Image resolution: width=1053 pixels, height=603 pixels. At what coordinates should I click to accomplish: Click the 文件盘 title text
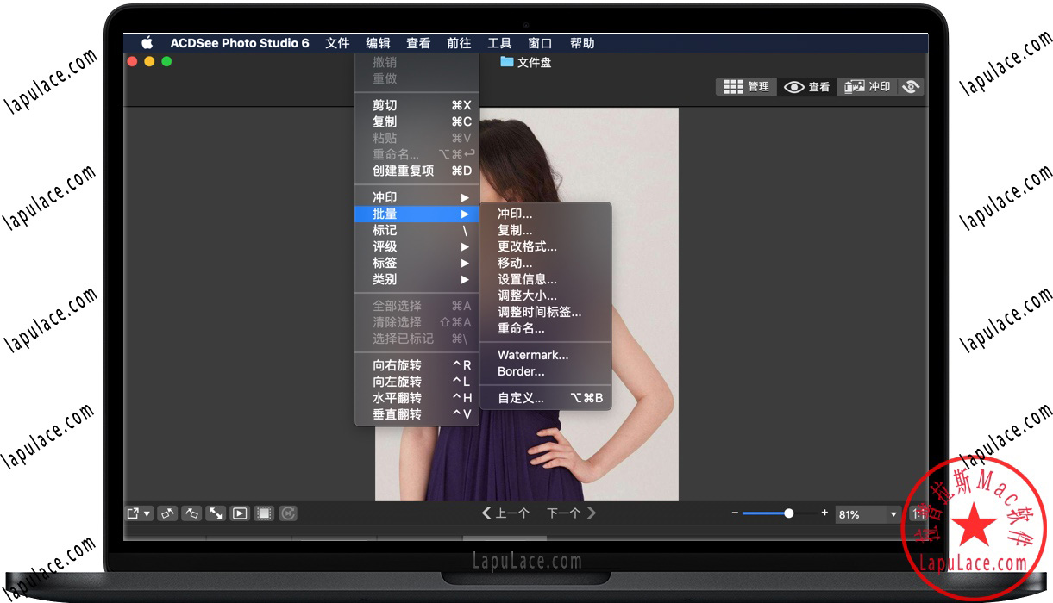(x=534, y=62)
